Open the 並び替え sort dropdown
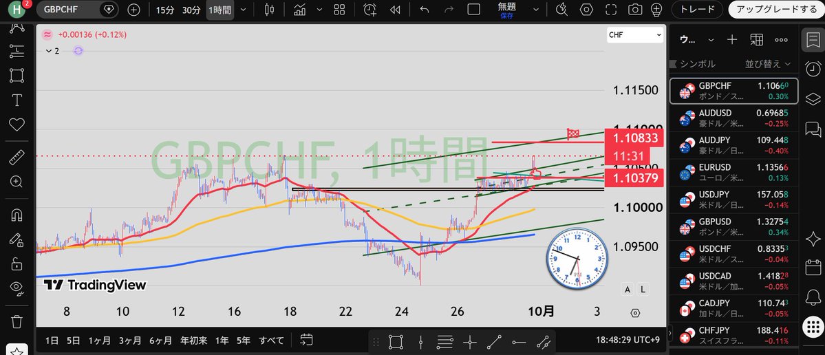Viewport: 825px width, 355px height. click(x=768, y=63)
